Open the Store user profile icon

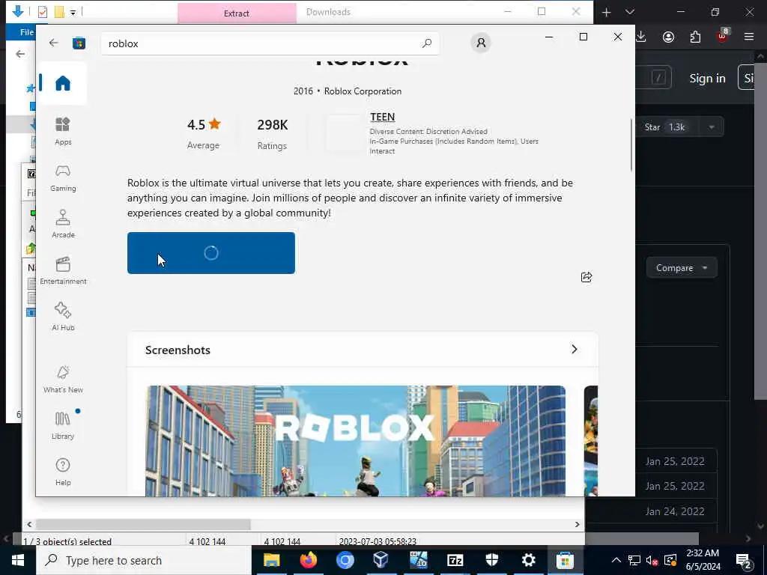[481, 43]
